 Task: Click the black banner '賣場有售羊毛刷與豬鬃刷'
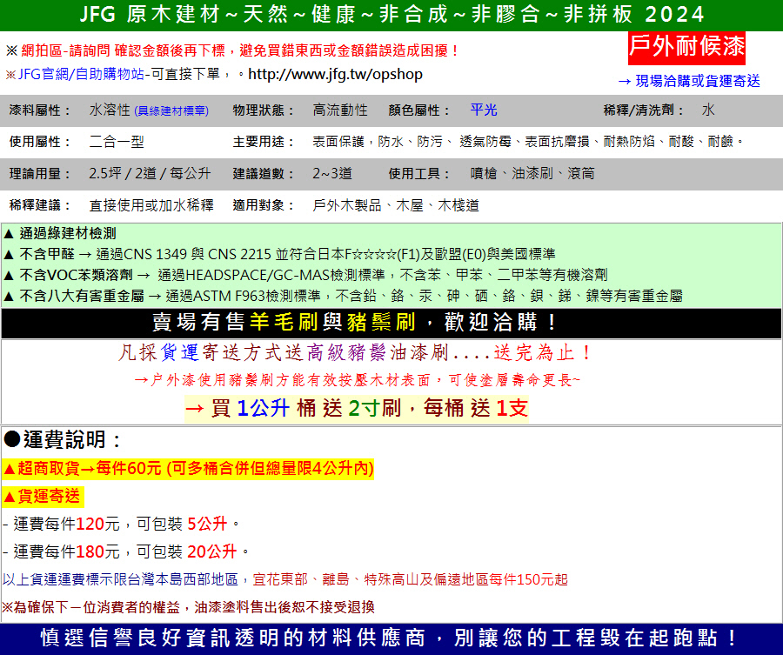tap(391, 323)
